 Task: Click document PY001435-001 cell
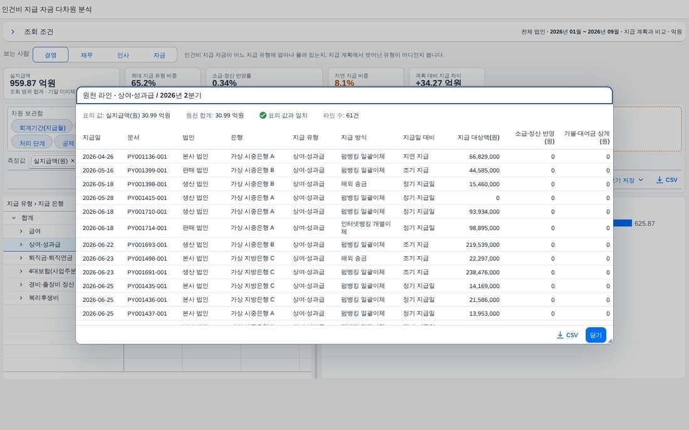pyautogui.click(x=147, y=286)
